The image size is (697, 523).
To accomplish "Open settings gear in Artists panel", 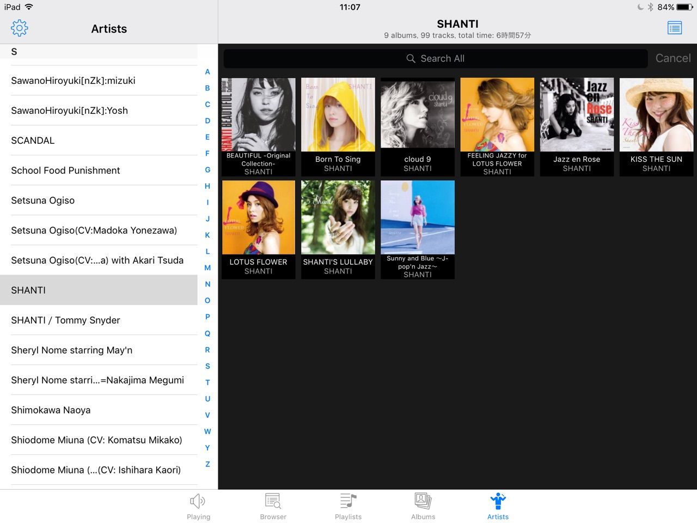I will point(19,28).
